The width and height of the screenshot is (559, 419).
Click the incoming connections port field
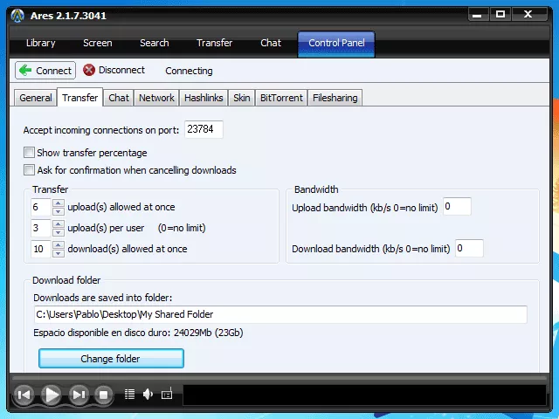204,129
